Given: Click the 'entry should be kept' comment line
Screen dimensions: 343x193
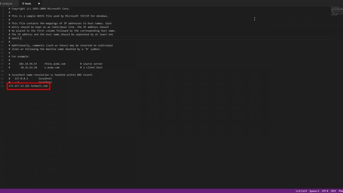Looking at the screenshot, I should pos(59,27).
